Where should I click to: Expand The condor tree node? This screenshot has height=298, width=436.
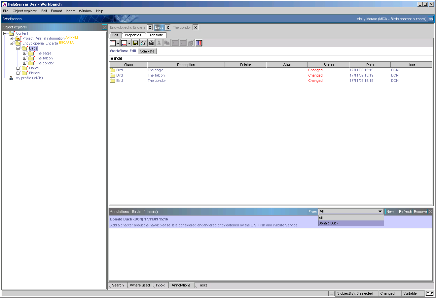(x=24, y=63)
